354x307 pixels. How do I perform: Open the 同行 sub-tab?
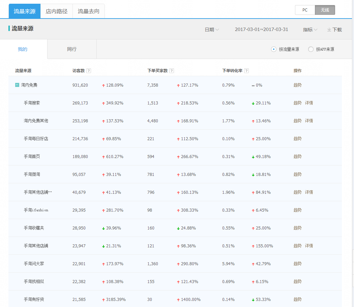(72, 49)
